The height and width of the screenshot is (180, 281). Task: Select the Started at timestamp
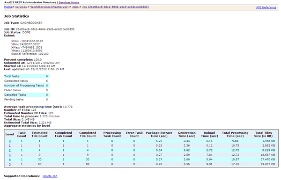coord(38,66)
